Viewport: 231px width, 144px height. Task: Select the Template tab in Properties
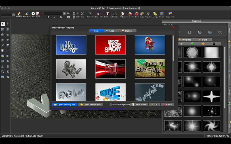pyautogui.click(x=186, y=39)
